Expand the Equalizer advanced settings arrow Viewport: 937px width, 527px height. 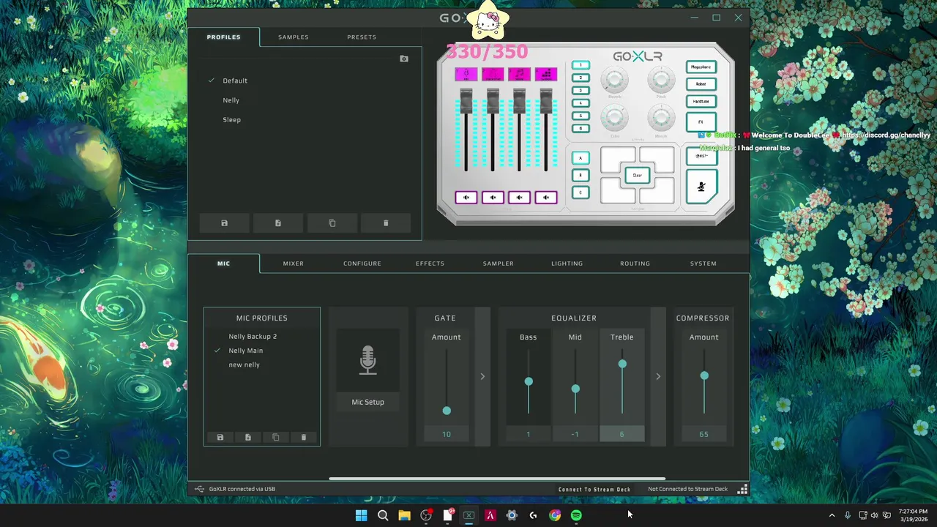(x=658, y=376)
